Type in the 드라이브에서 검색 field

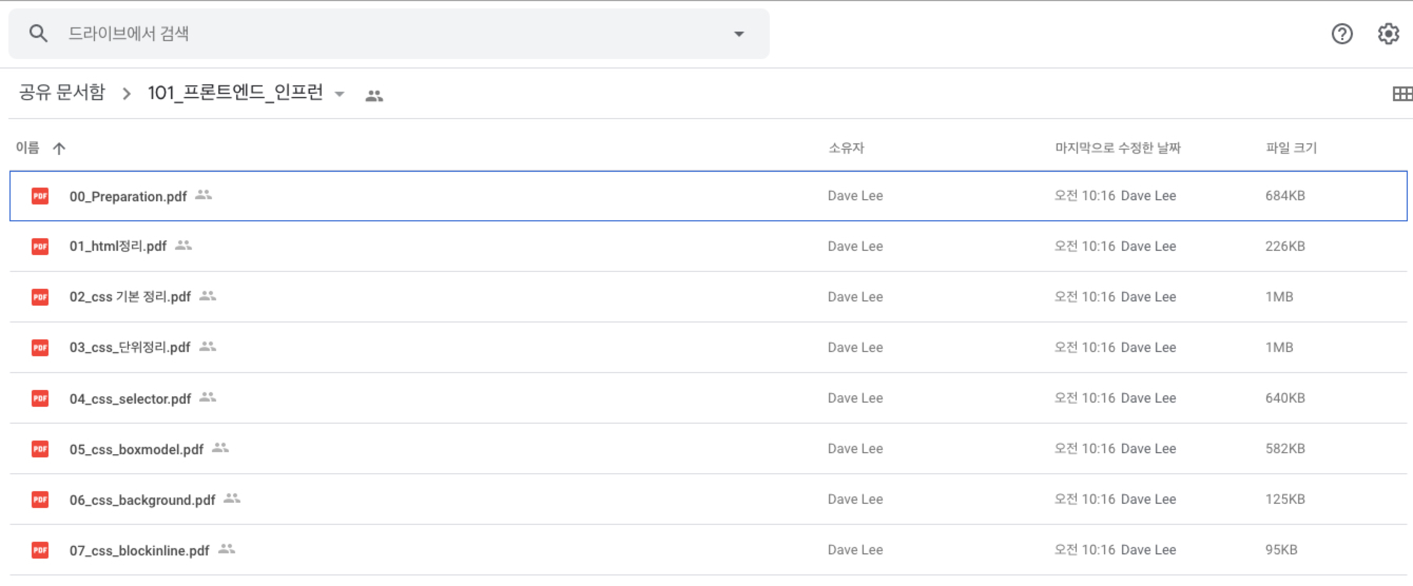(x=384, y=33)
